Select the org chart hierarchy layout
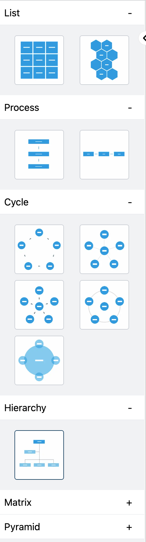 point(39,455)
